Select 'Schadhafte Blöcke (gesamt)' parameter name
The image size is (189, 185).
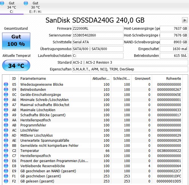tap(43, 115)
